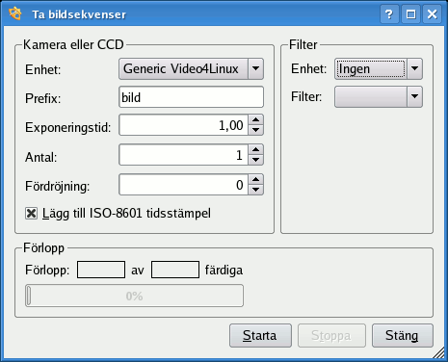Decrease the Exponeringstid value with down arrow
This screenshot has width=448, height=362.
click(255, 130)
